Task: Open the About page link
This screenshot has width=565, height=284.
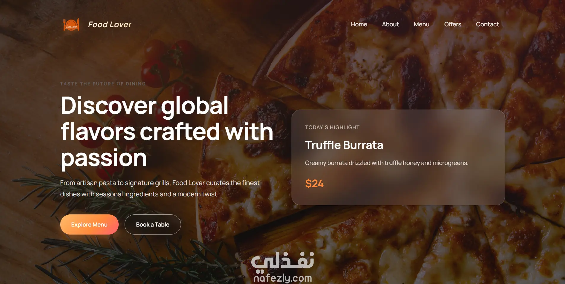Action: click(x=390, y=24)
